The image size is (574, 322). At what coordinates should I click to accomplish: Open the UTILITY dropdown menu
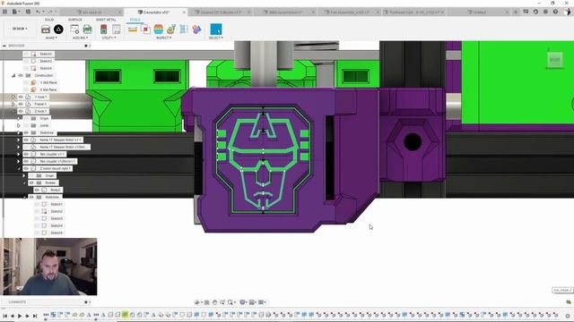[109, 38]
